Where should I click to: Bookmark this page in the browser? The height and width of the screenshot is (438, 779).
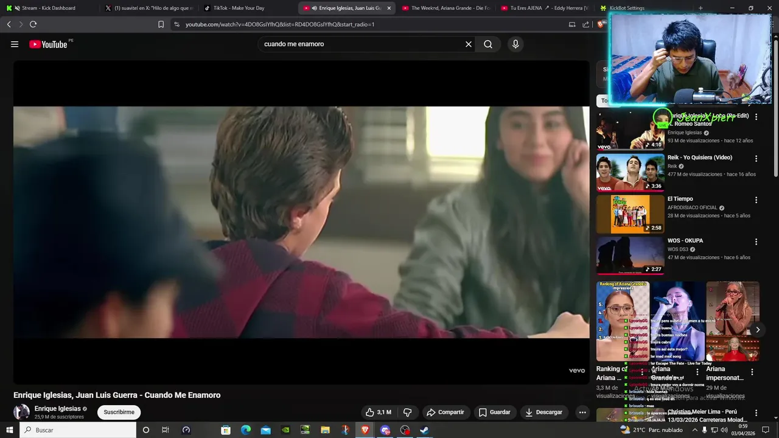(161, 24)
